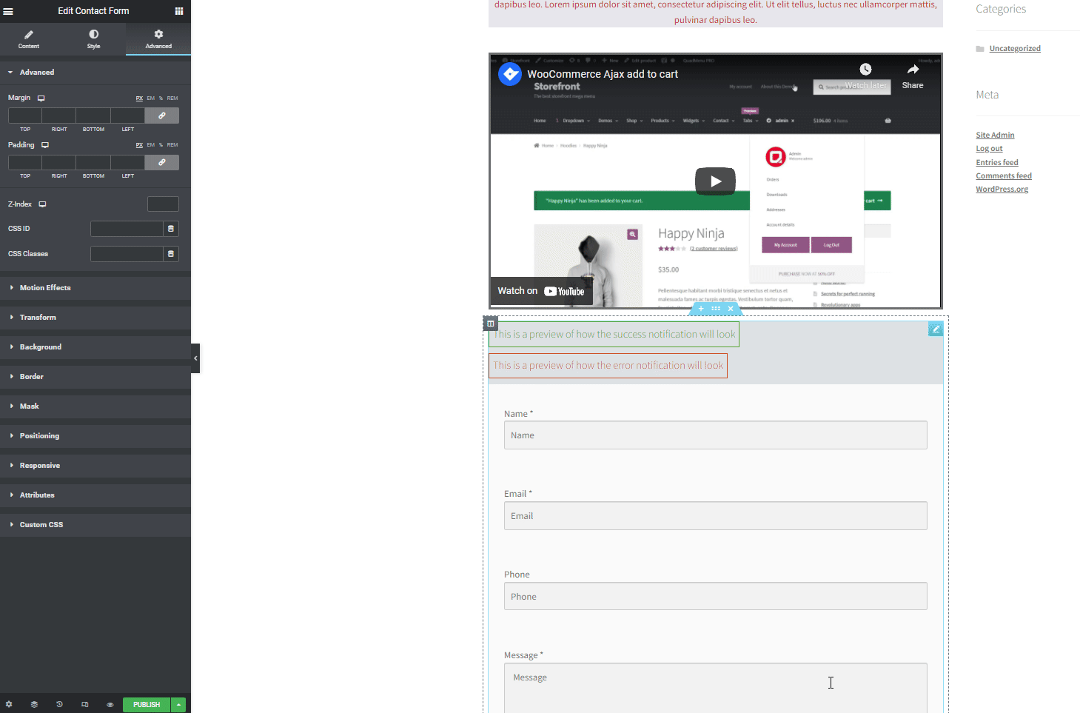Click the Preview Changes eye icon

tap(110, 705)
